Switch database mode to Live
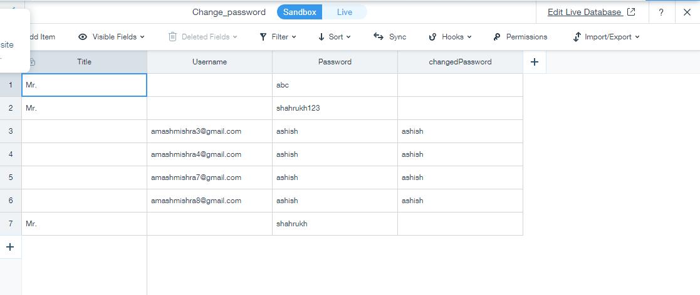 coord(345,12)
